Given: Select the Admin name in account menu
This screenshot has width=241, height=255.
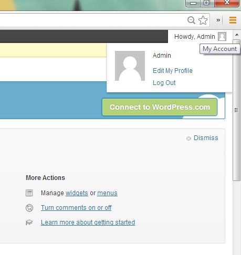Looking at the screenshot, I should point(162,56).
